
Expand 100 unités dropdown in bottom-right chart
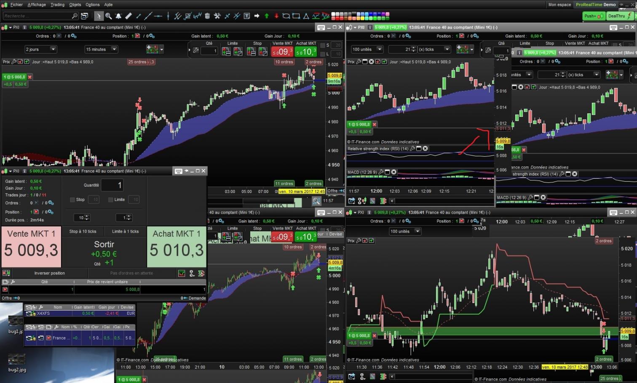point(418,231)
